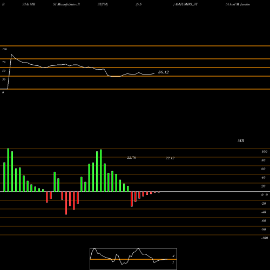This screenshot has width=270, height=270.
Task: Click the MR value label 22.76
Action: click(x=131, y=158)
